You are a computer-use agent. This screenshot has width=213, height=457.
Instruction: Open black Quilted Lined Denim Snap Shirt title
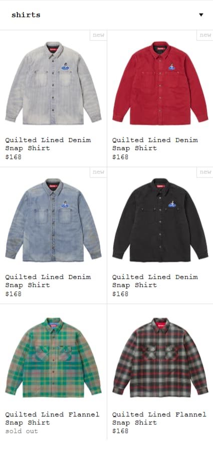[x=155, y=281]
